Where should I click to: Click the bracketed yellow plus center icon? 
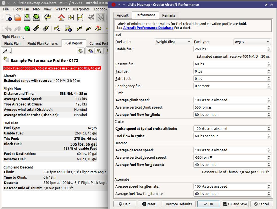71,17
